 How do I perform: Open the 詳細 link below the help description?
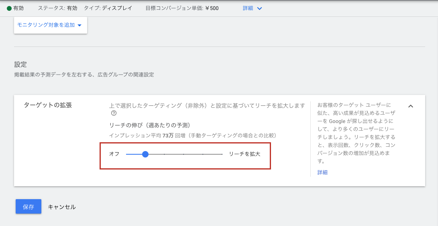322,172
